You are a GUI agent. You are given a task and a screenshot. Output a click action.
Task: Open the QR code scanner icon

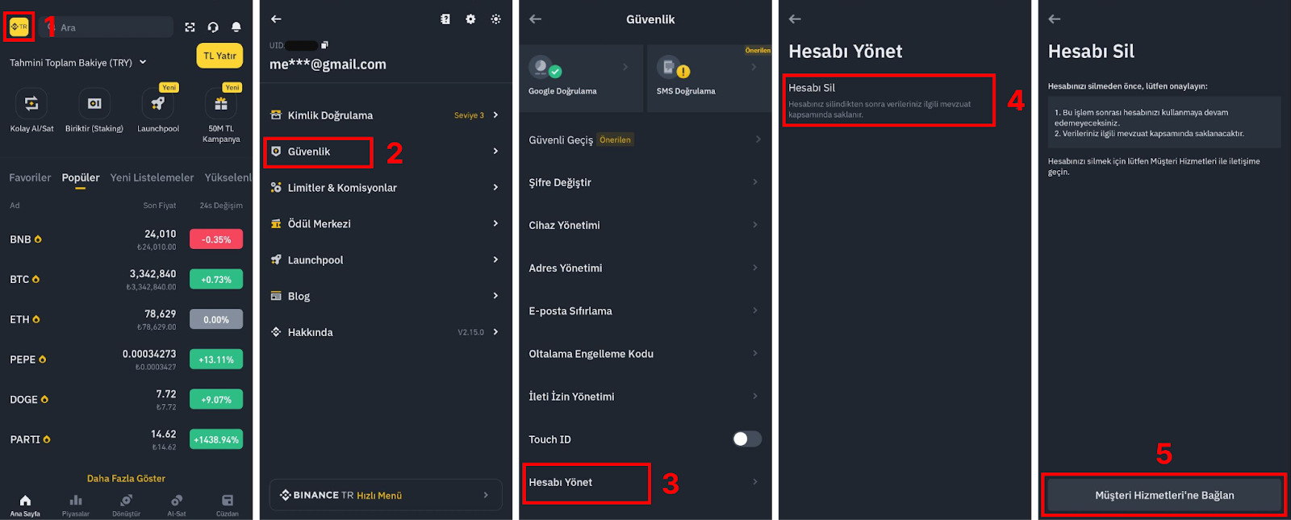click(x=190, y=27)
